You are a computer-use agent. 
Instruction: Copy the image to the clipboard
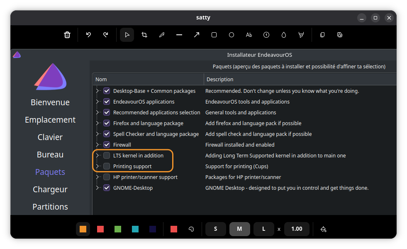(322, 35)
